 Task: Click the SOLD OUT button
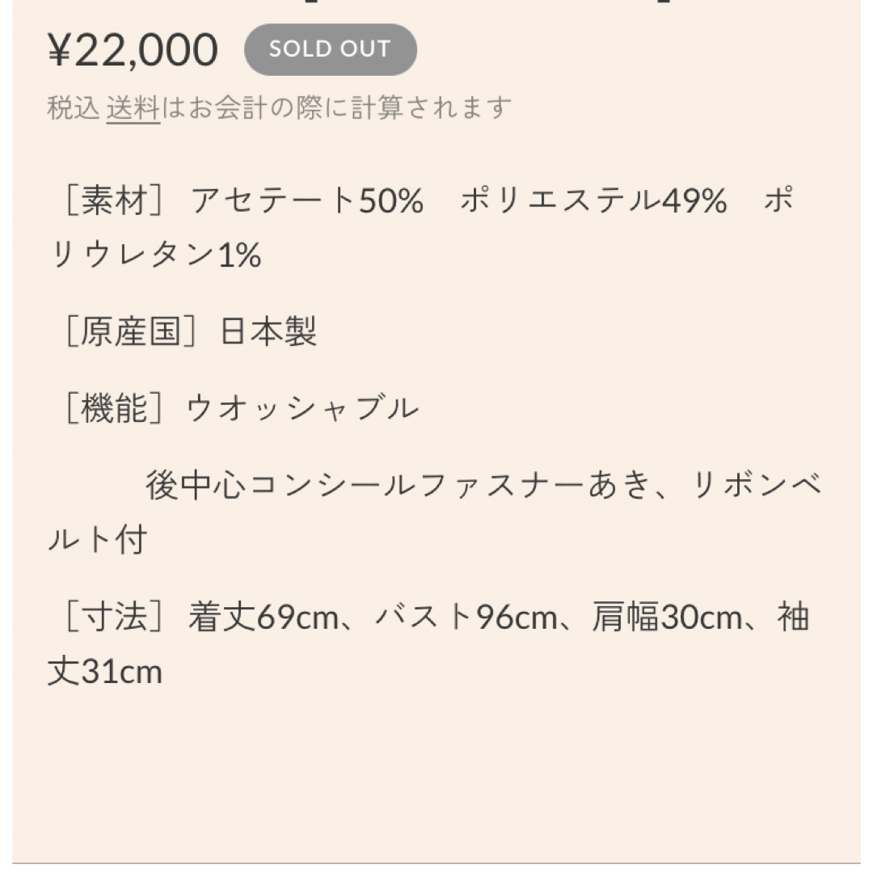point(330,49)
